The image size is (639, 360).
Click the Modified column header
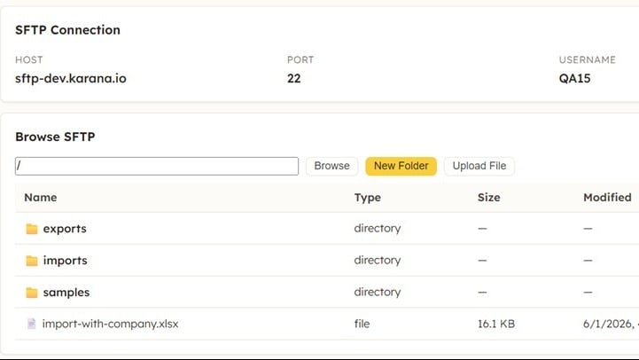click(x=607, y=198)
